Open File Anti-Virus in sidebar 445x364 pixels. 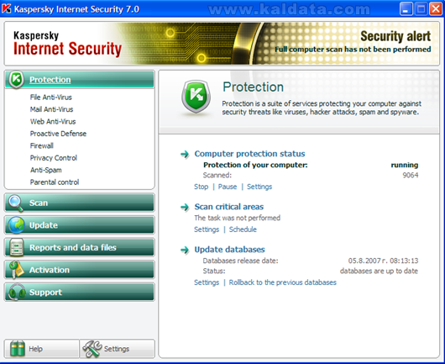click(x=51, y=98)
